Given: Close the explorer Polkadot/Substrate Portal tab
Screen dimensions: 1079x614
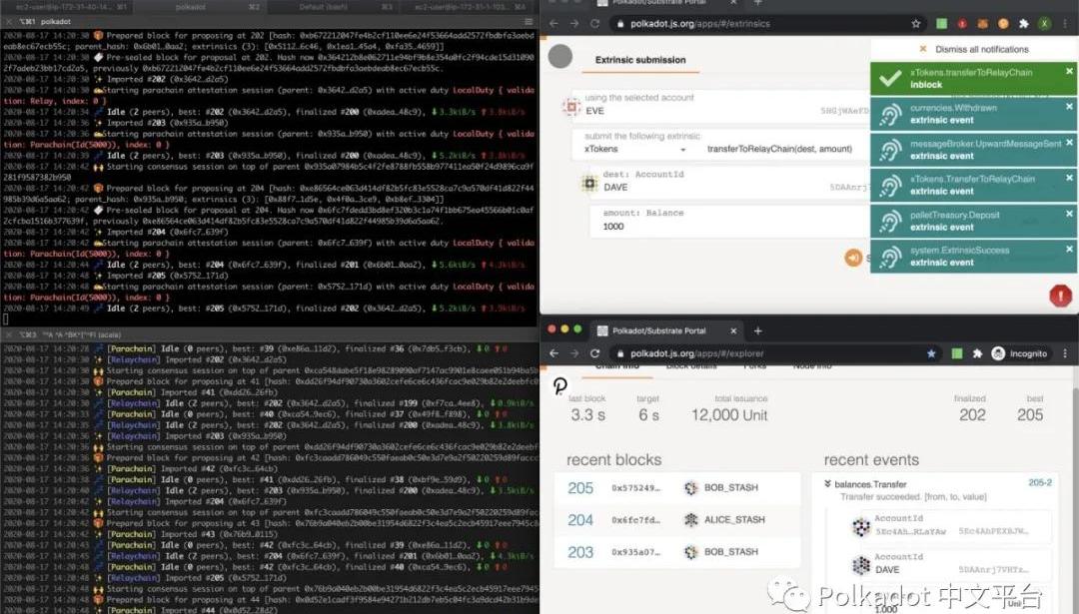Looking at the screenshot, I should point(733,330).
